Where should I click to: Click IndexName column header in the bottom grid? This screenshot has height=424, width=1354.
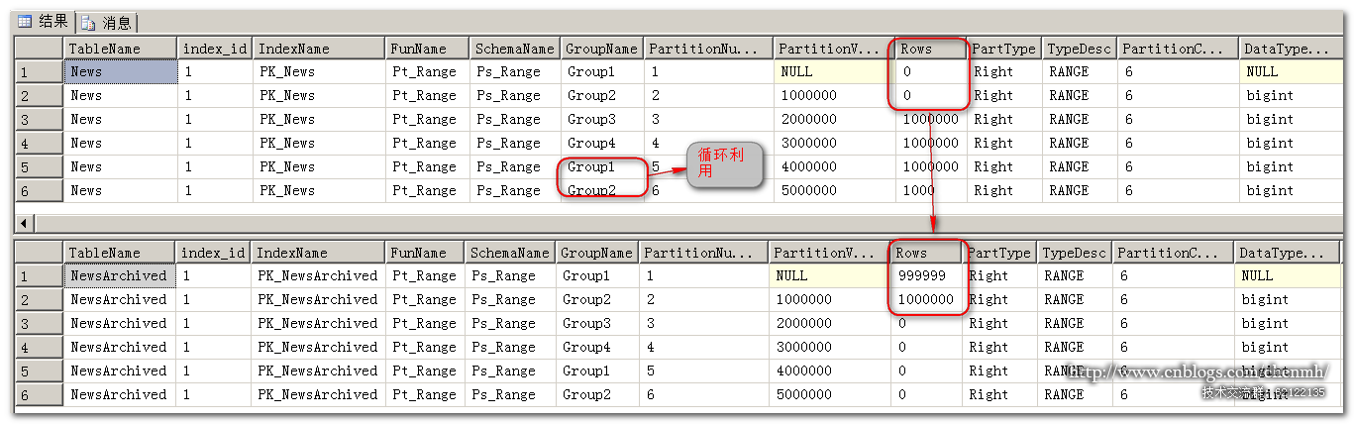(x=317, y=253)
